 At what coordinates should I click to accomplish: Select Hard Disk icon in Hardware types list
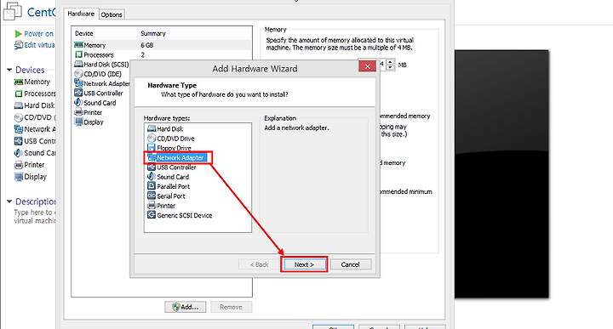(x=152, y=128)
